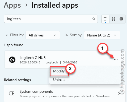Click the '1 app found' text
This screenshot has height=102, width=127.
pos(14,45)
